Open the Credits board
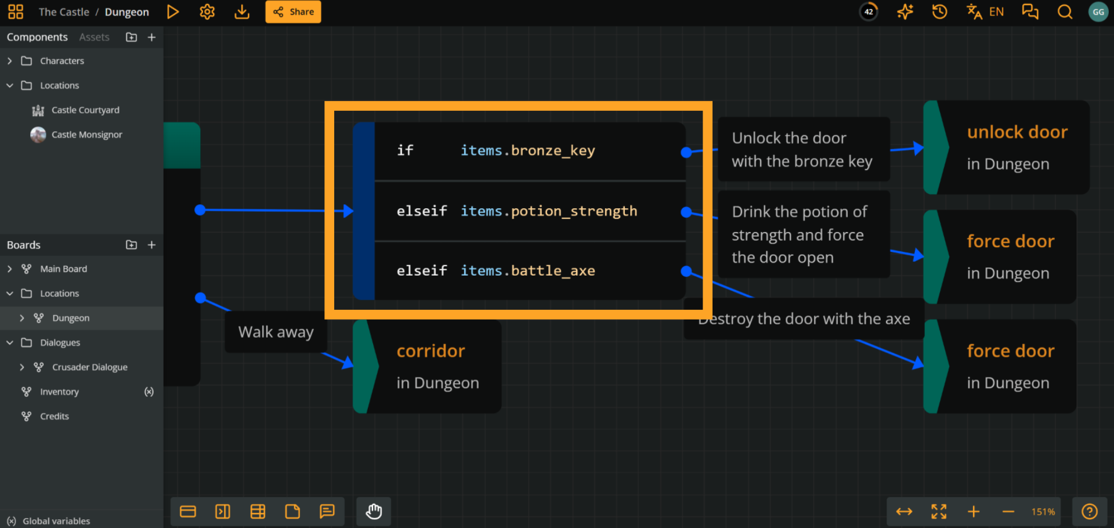1114x528 pixels. (x=55, y=417)
